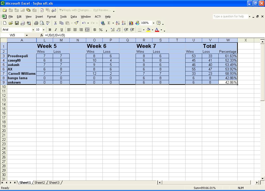Click column header W
Image resolution: width=265 pixels, height=191 pixels.
tap(228, 40)
